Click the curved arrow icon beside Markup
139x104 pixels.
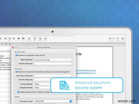click(118, 38)
